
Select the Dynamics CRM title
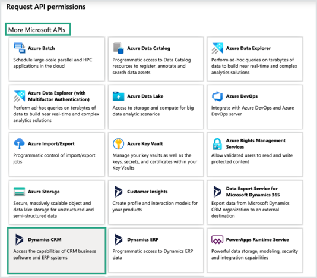click(x=45, y=239)
